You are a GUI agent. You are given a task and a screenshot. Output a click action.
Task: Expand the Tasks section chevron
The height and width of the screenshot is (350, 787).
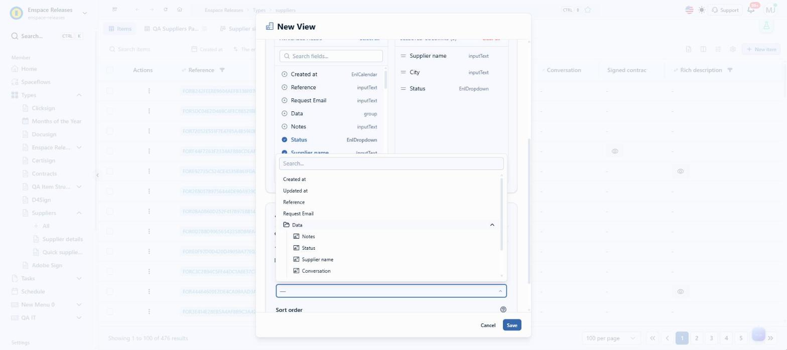[x=79, y=278]
